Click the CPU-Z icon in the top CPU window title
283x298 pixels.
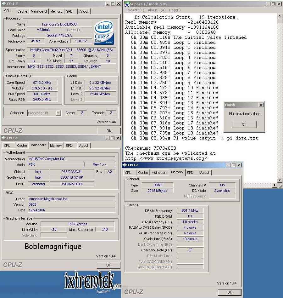click(x=4, y=3)
